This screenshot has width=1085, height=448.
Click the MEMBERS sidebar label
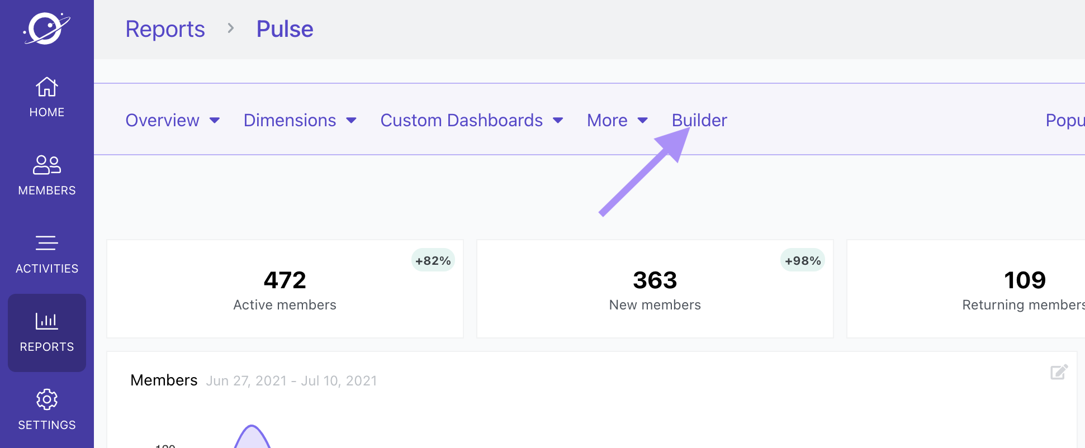click(47, 190)
